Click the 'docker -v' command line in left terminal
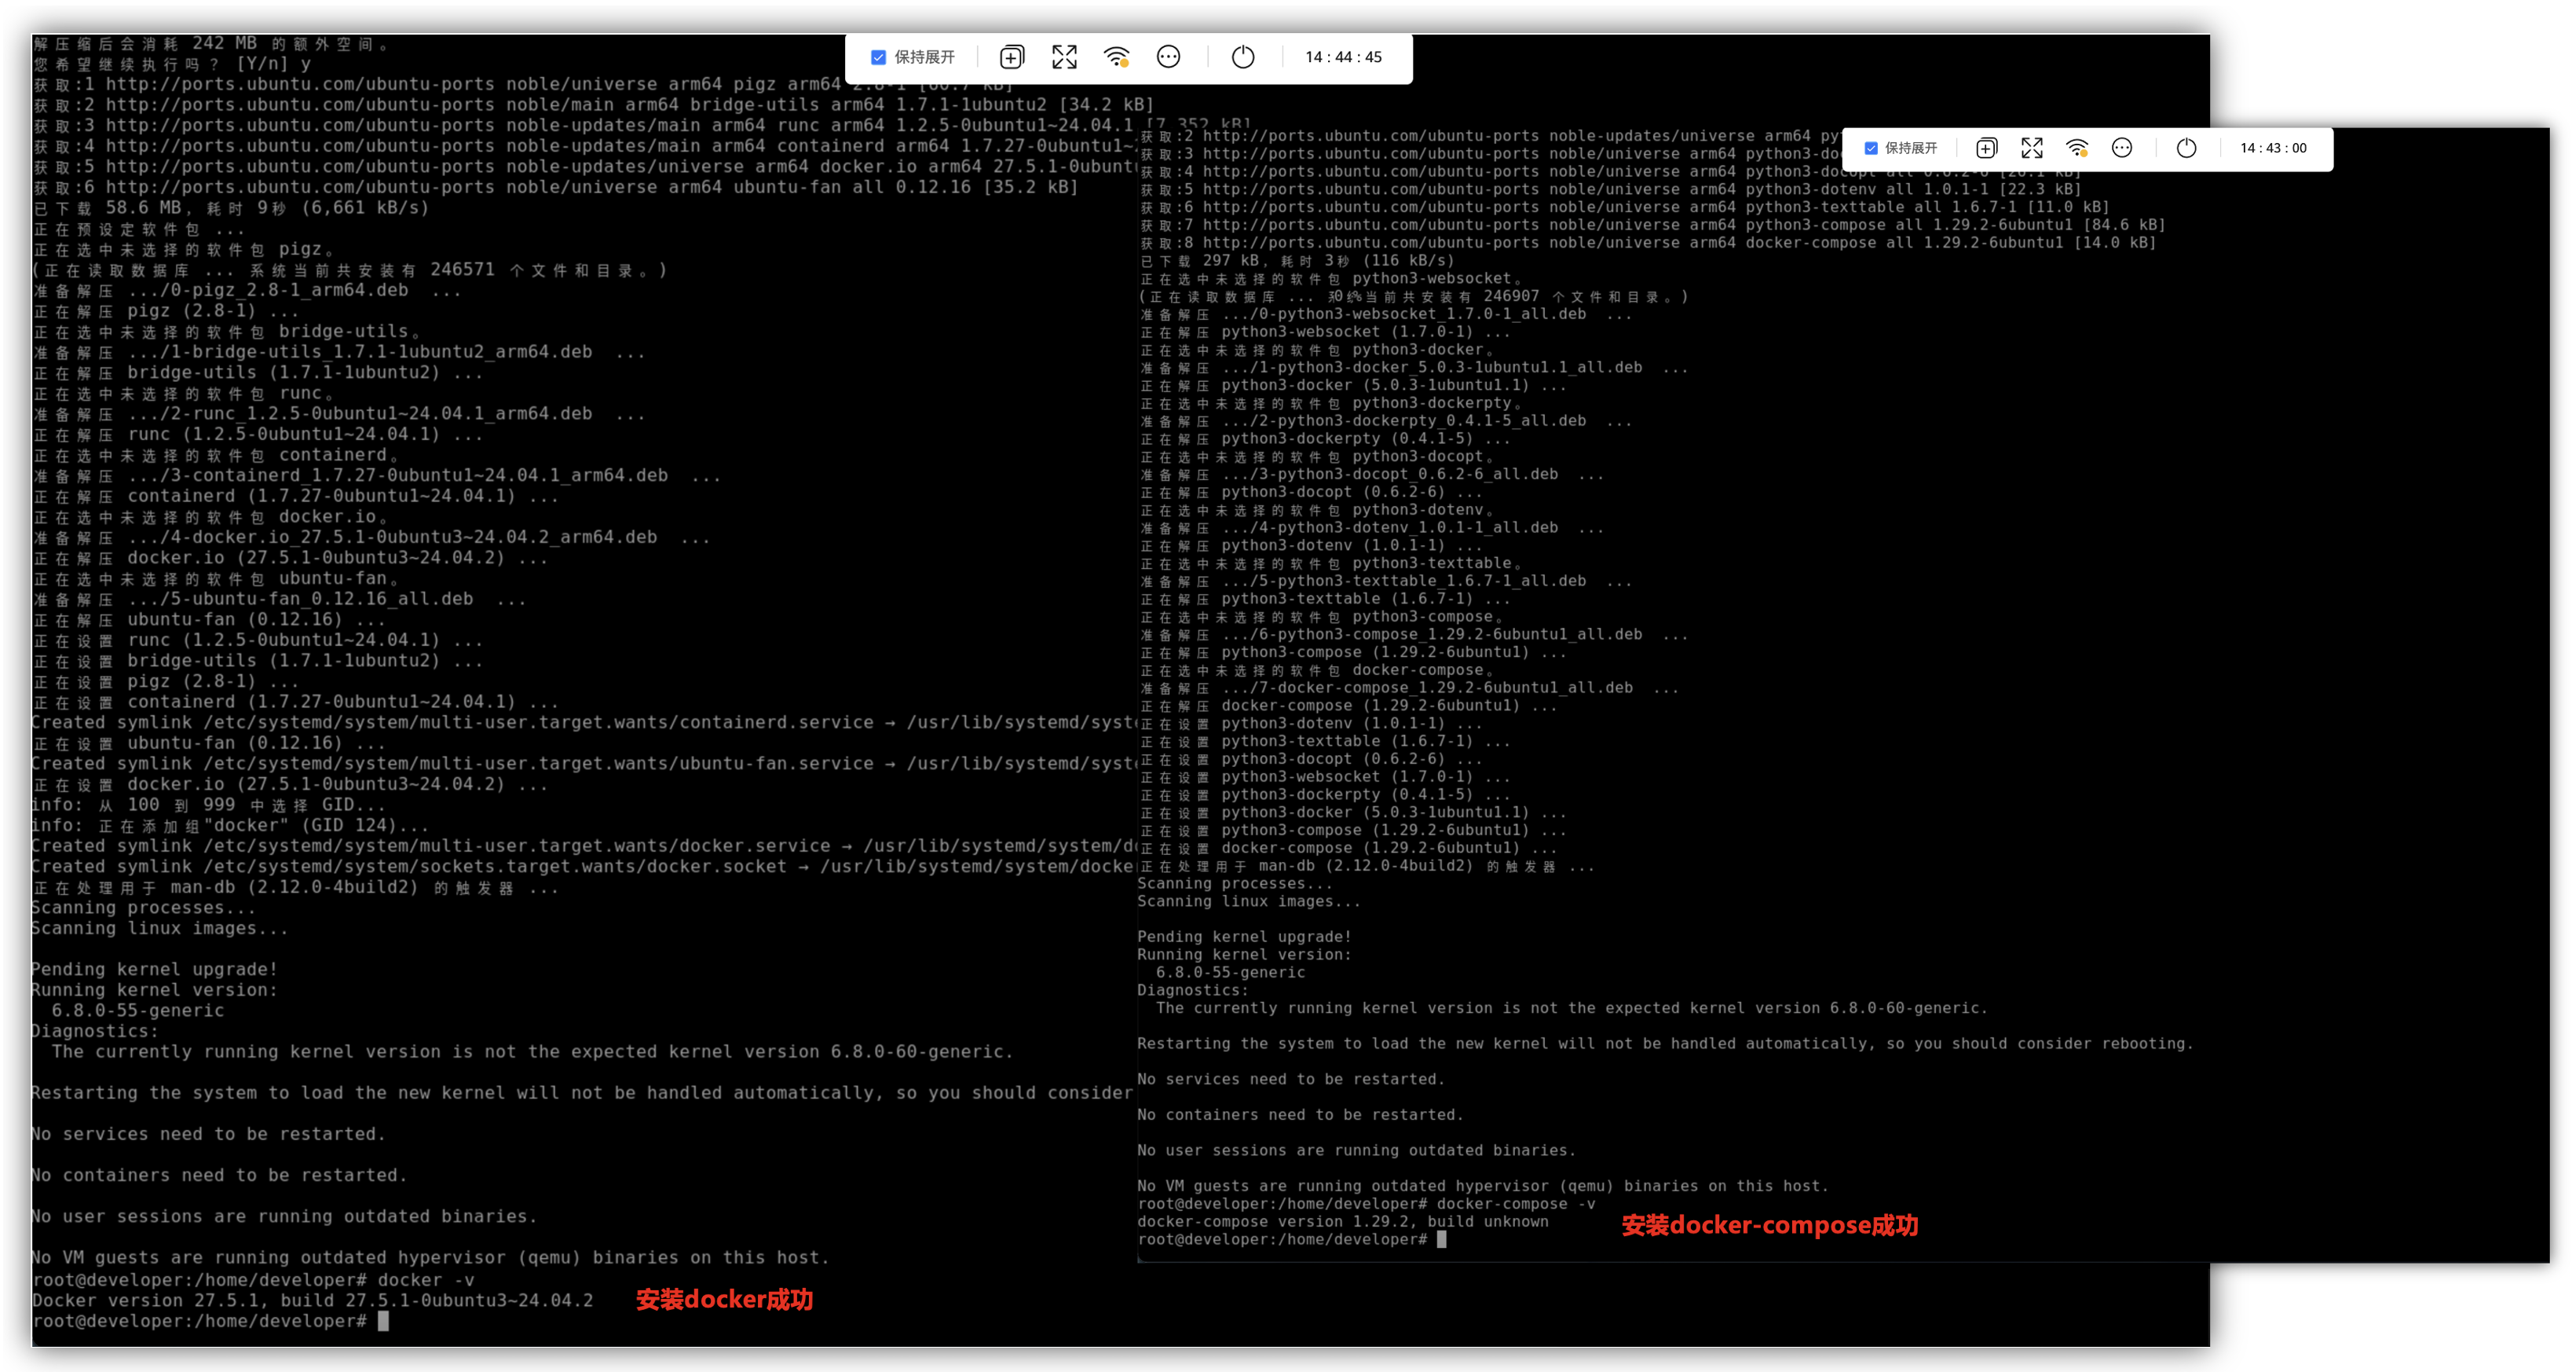 (253, 1280)
